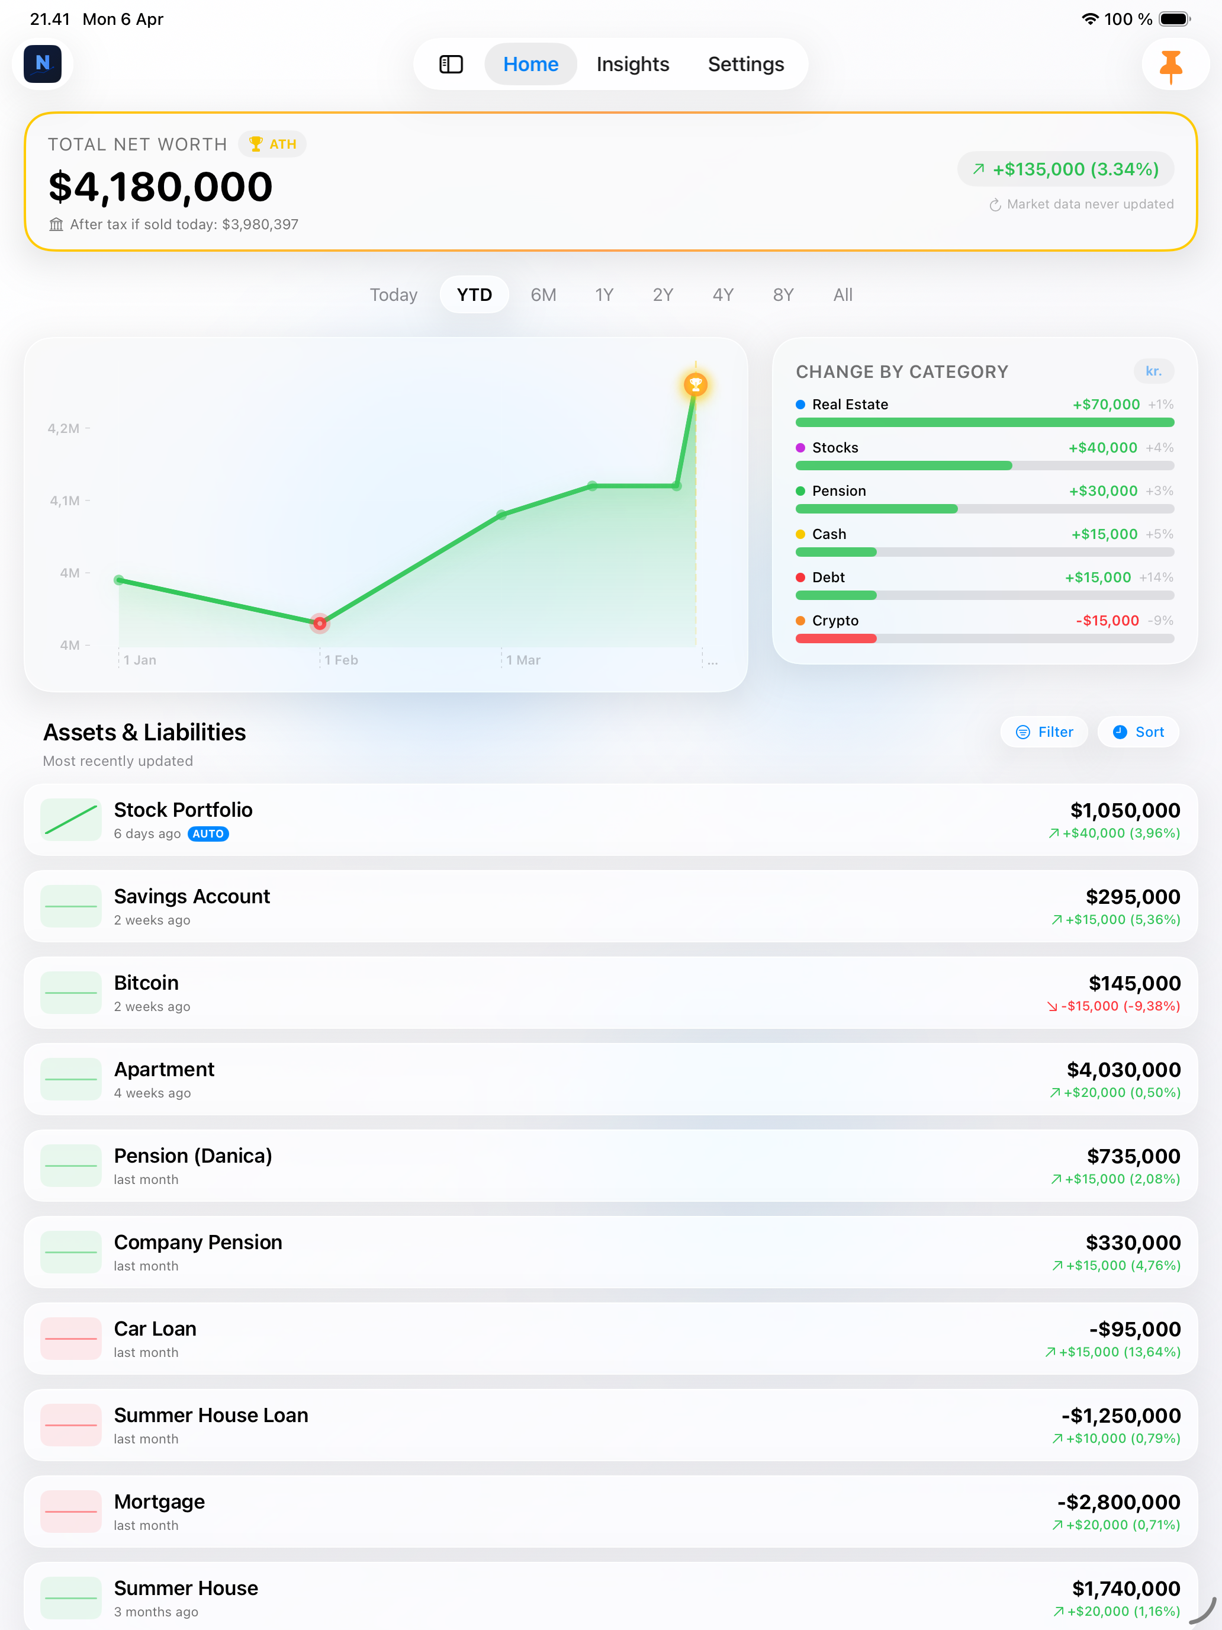Viewport: 1222px width, 1630px height.
Task: Click the after-tax bank building icon
Action: pos(56,224)
